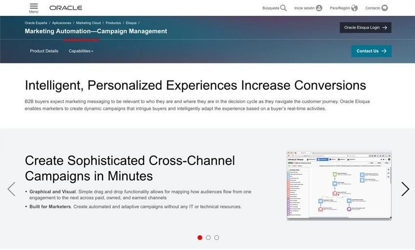Expand the Capabilities dropdown
The image size is (415, 250).
coord(81,51)
